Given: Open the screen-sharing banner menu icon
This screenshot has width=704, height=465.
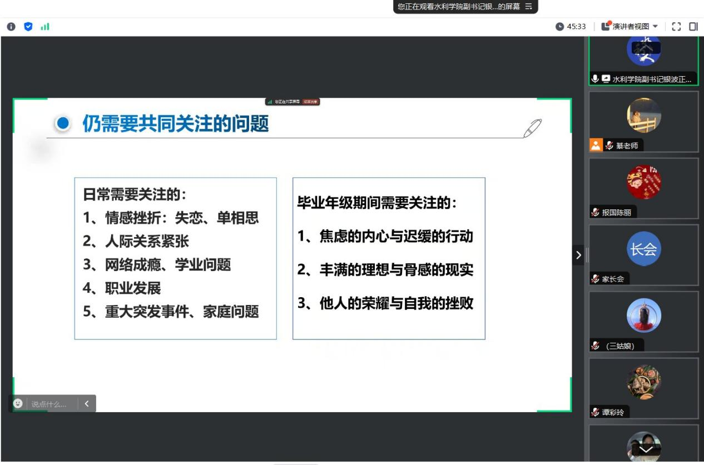Looking at the screenshot, I should (x=528, y=7).
